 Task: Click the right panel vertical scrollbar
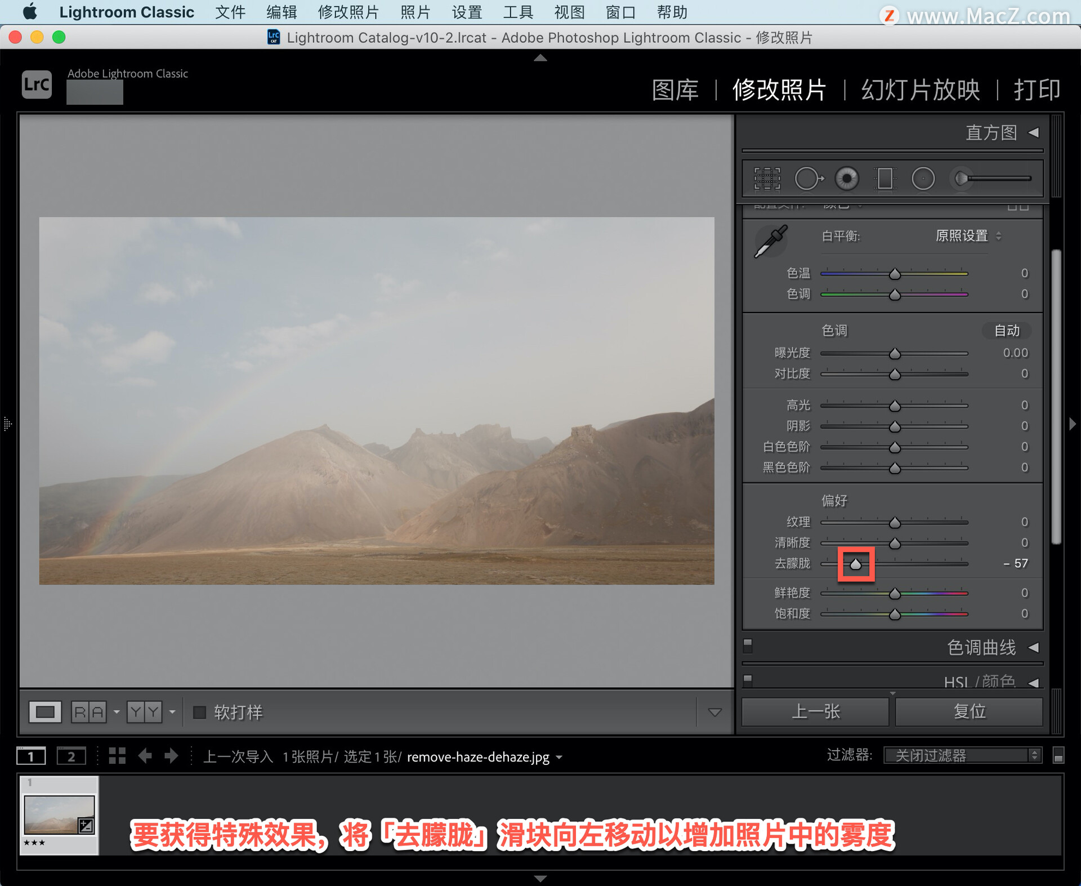[x=1057, y=397]
